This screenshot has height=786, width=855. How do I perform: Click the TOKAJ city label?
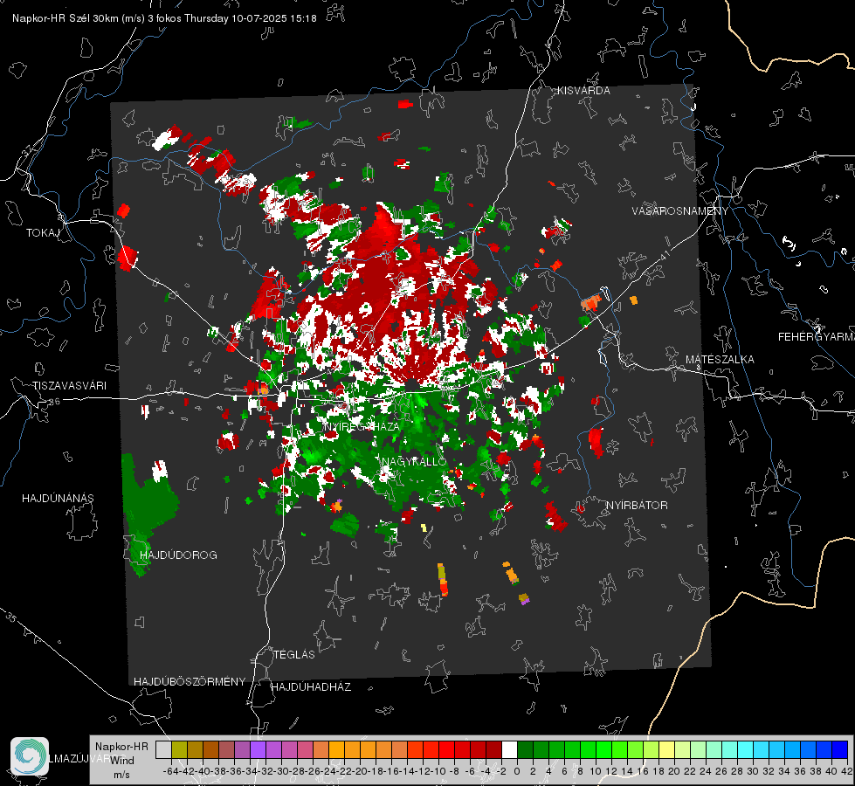coord(43,233)
